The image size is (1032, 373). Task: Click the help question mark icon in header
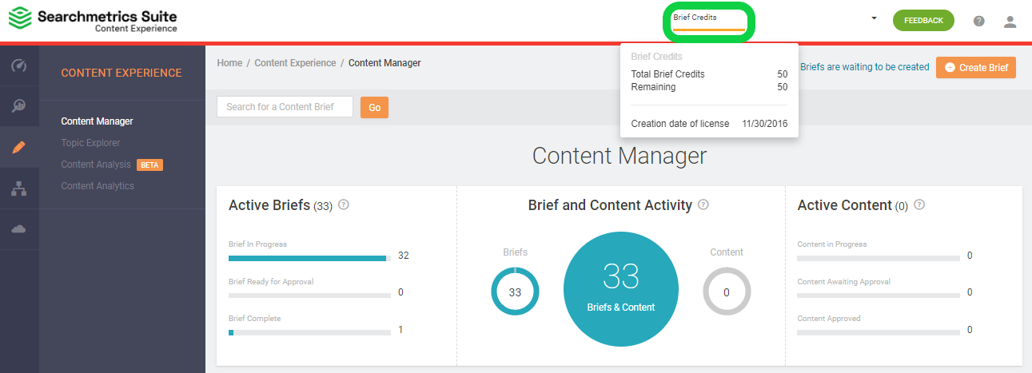pos(979,21)
